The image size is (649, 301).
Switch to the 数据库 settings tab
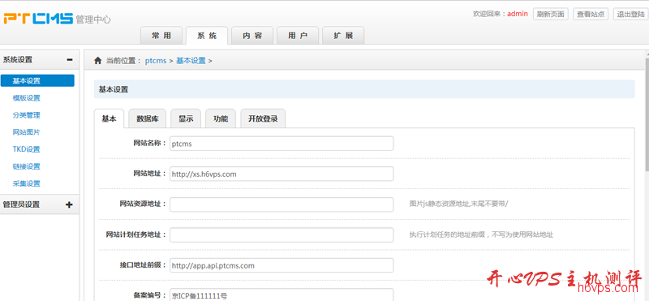[148, 118]
